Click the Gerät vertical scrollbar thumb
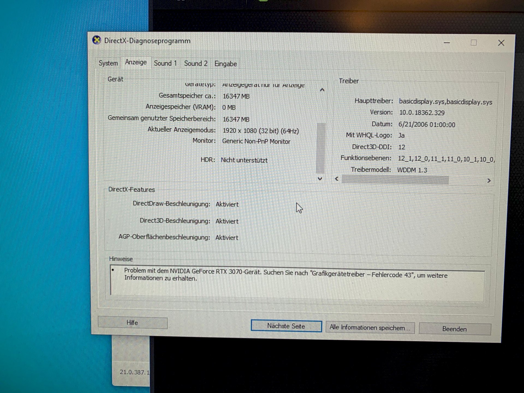The image size is (524, 393). point(320,148)
